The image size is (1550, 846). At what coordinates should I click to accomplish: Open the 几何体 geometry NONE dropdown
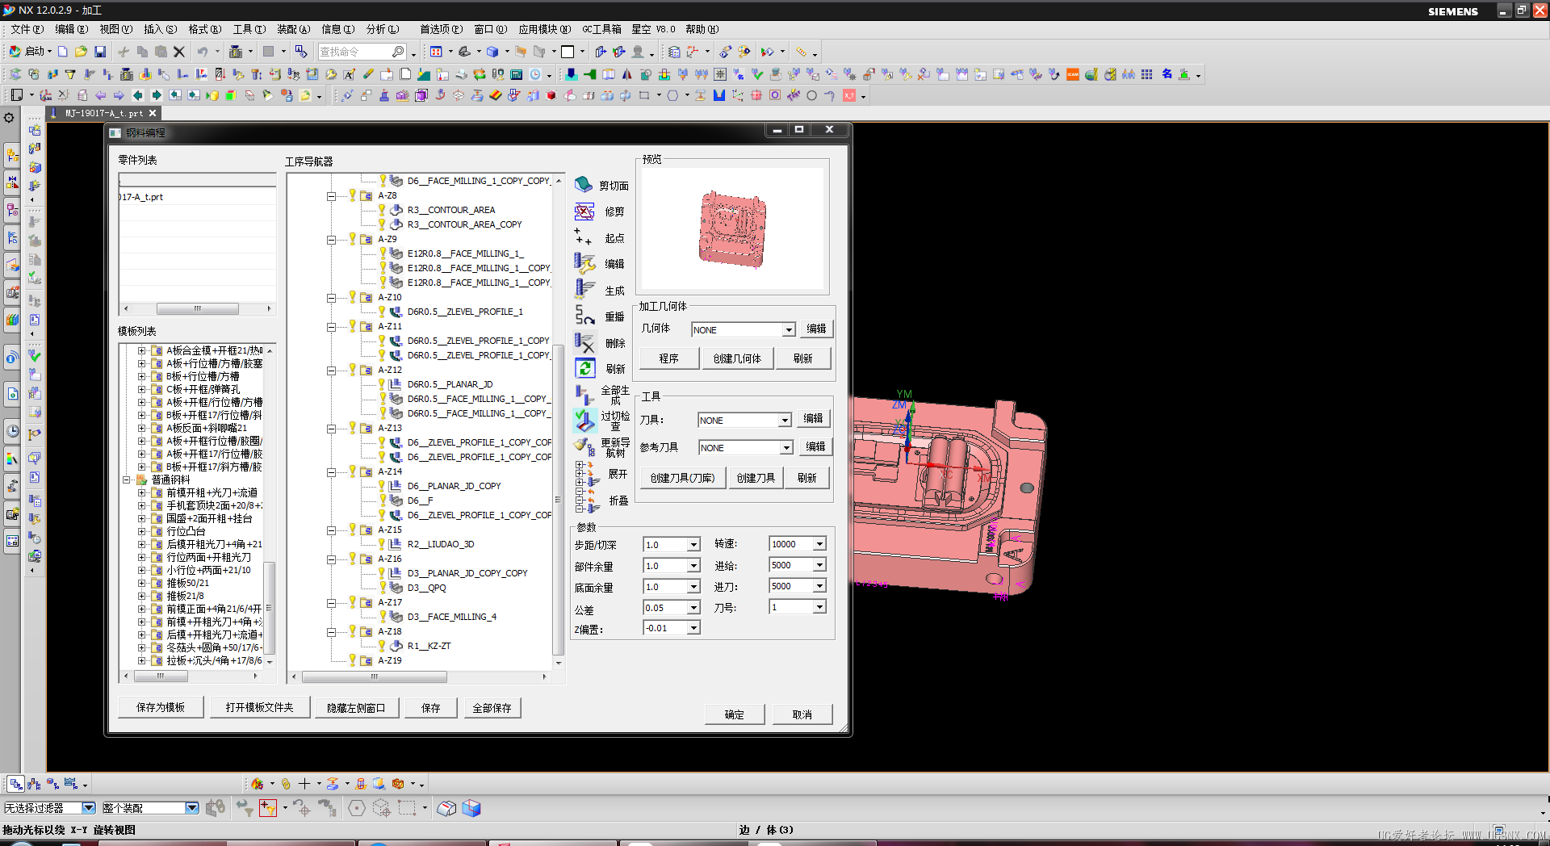pyautogui.click(x=789, y=329)
